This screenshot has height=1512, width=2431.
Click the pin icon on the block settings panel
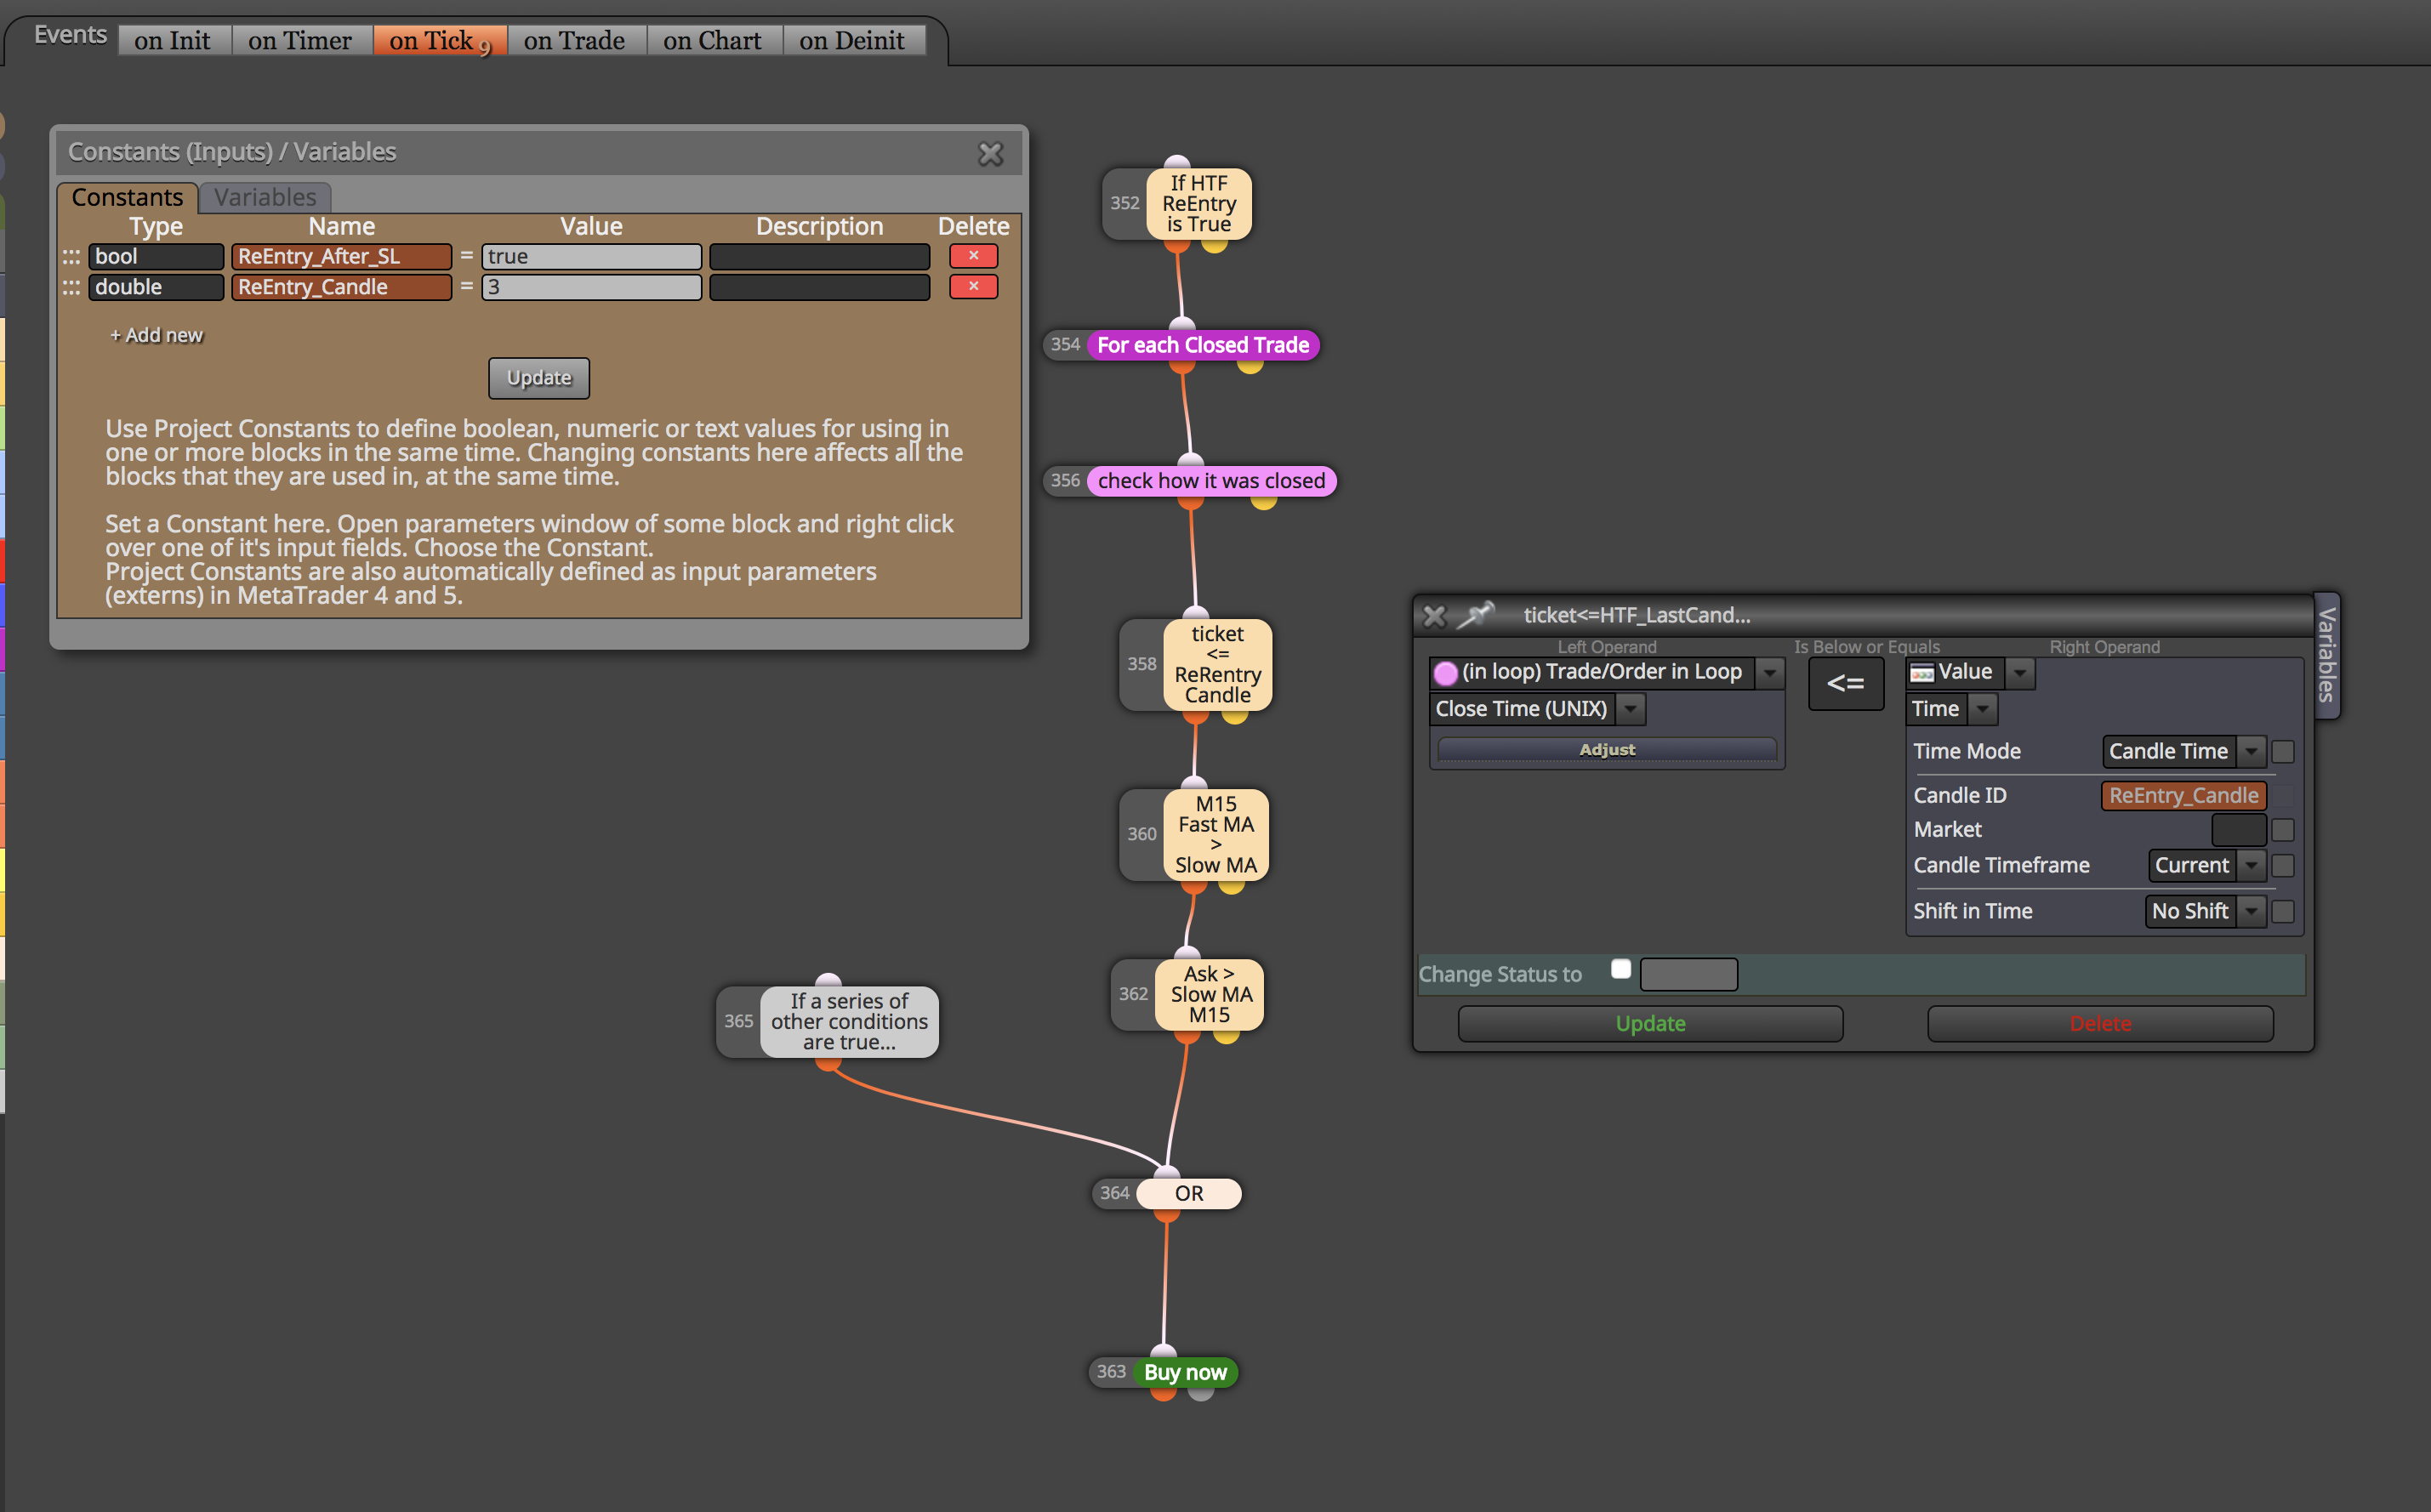[1475, 615]
